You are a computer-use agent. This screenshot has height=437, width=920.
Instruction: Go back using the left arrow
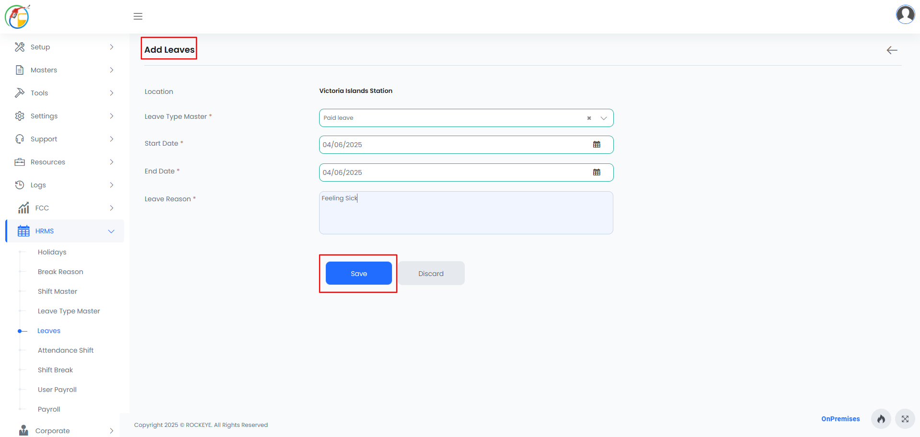tap(892, 50)
